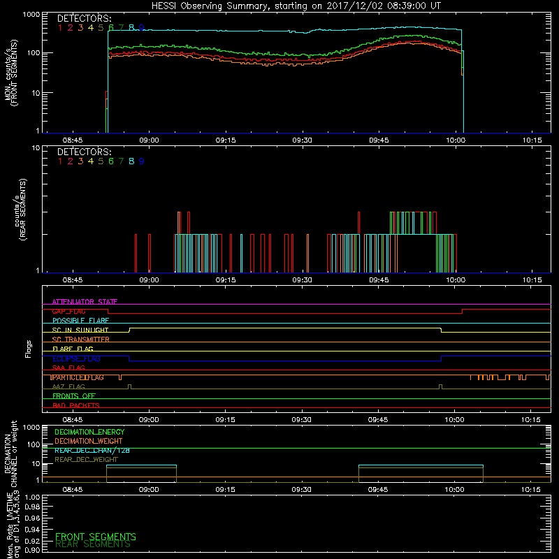The image size is (559, 559).
Task: Click the FRONTS_OFF flag label
Action: pyautogui.click(x=74, y=396)
